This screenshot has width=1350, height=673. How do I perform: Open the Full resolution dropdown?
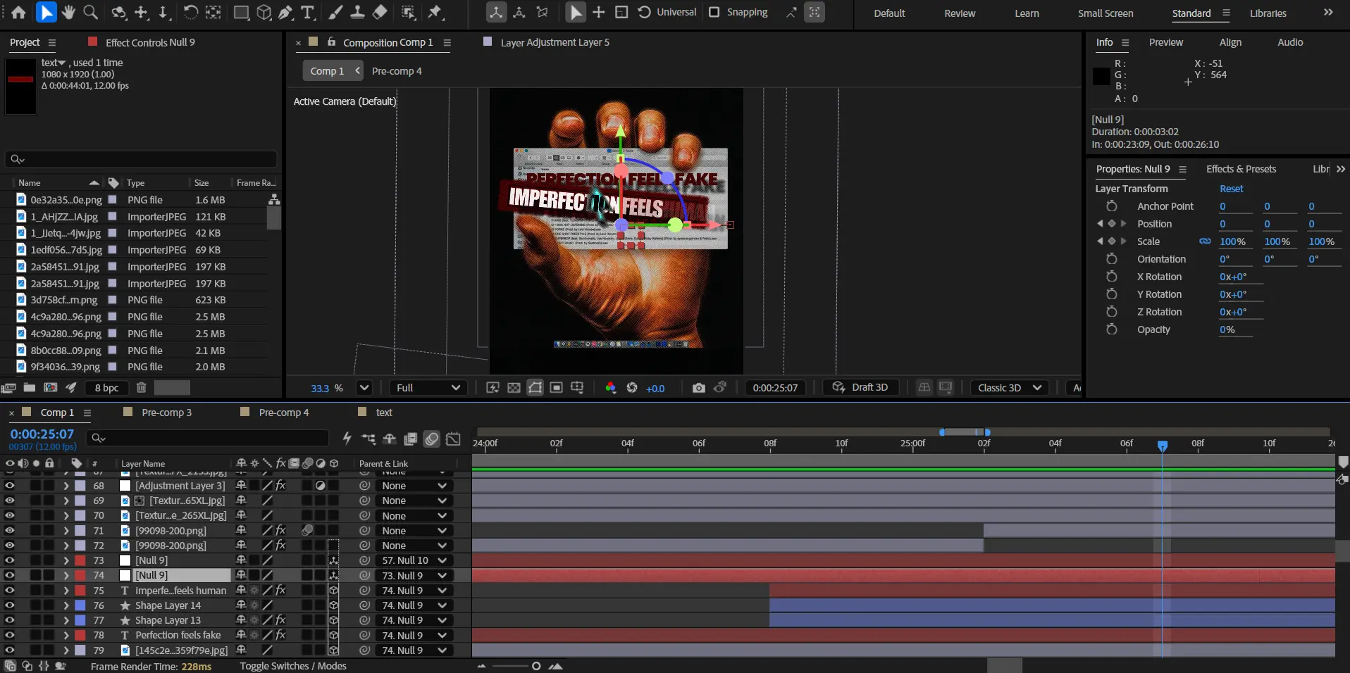point(428,388)
